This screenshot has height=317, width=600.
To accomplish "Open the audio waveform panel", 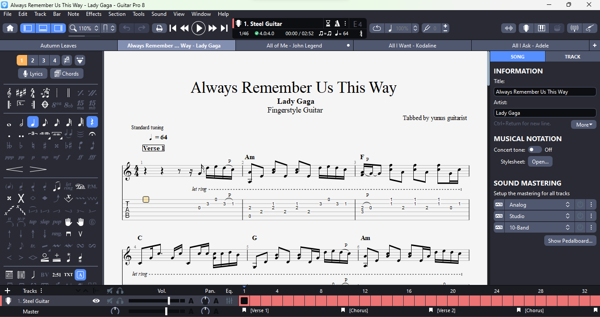I will [x=509, y=28].
